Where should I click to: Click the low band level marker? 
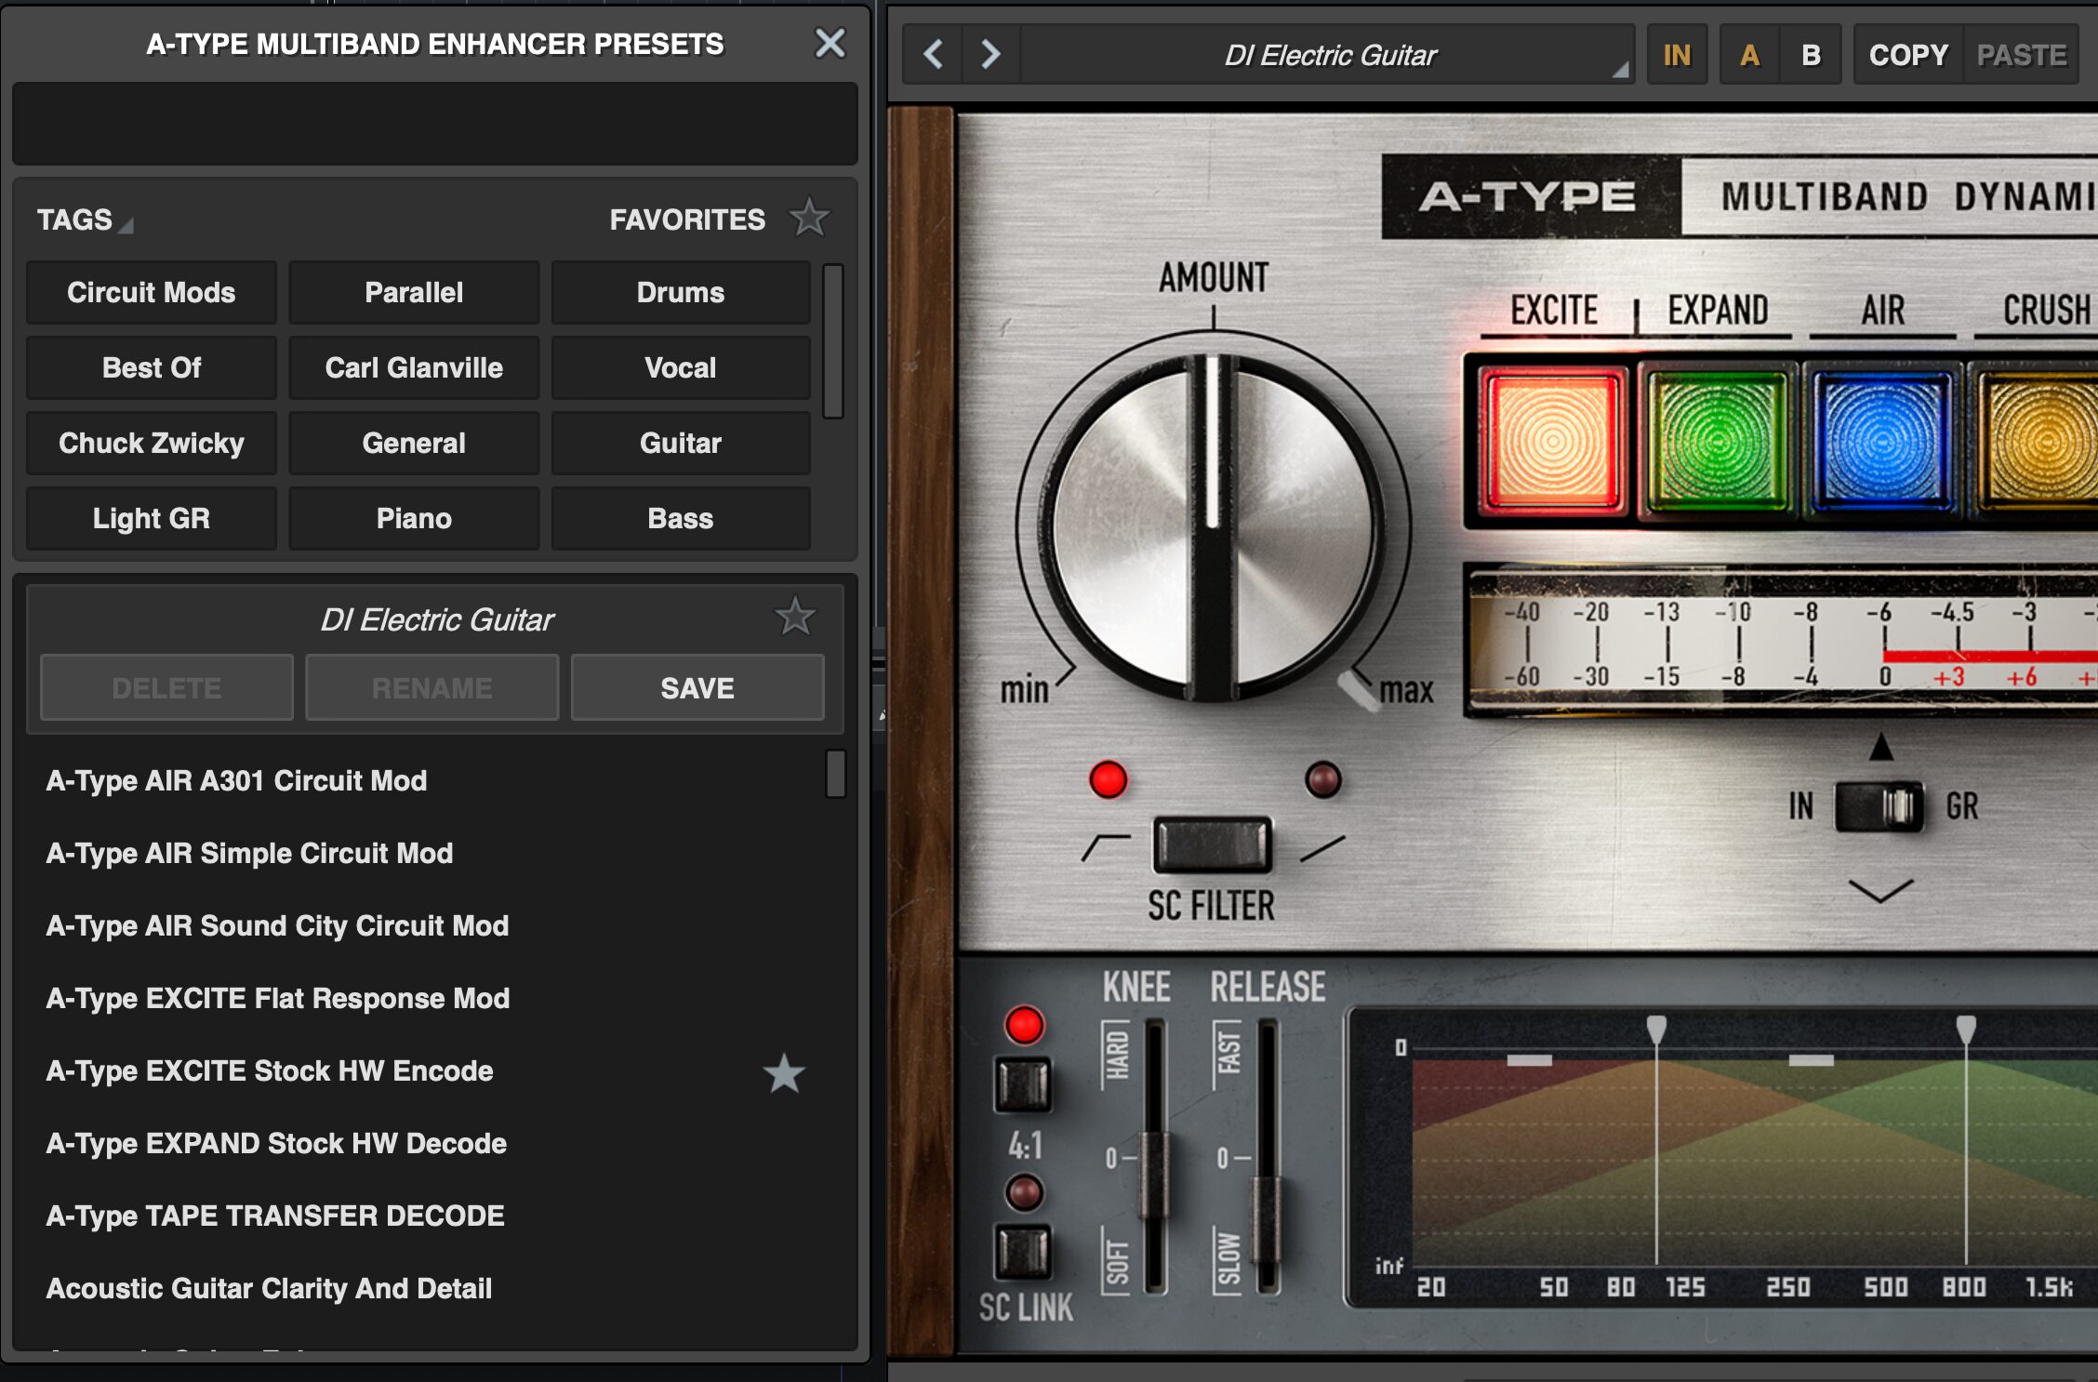(1529, 1060)
